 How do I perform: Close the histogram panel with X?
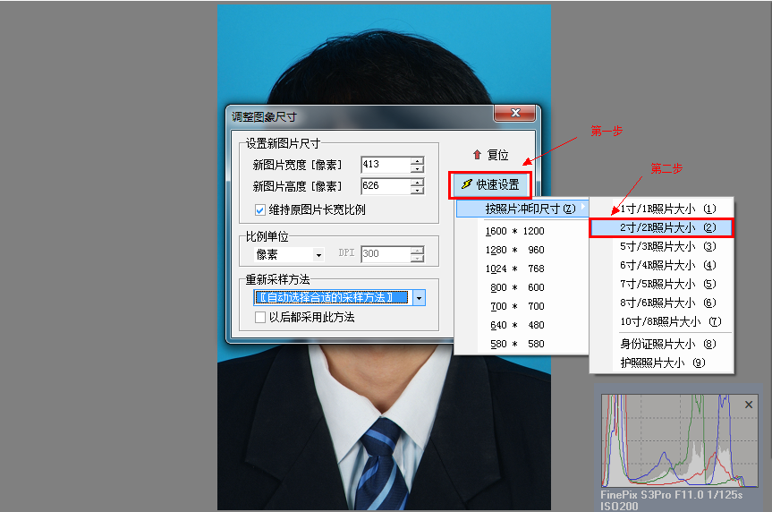749,405
